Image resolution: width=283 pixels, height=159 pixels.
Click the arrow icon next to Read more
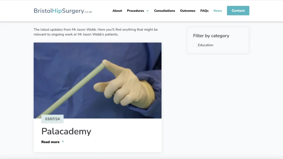[x=63, y=142]
